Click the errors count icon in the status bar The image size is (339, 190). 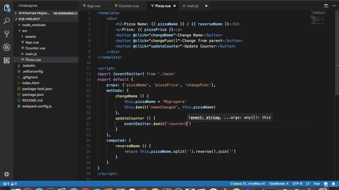tap(5, 184)
